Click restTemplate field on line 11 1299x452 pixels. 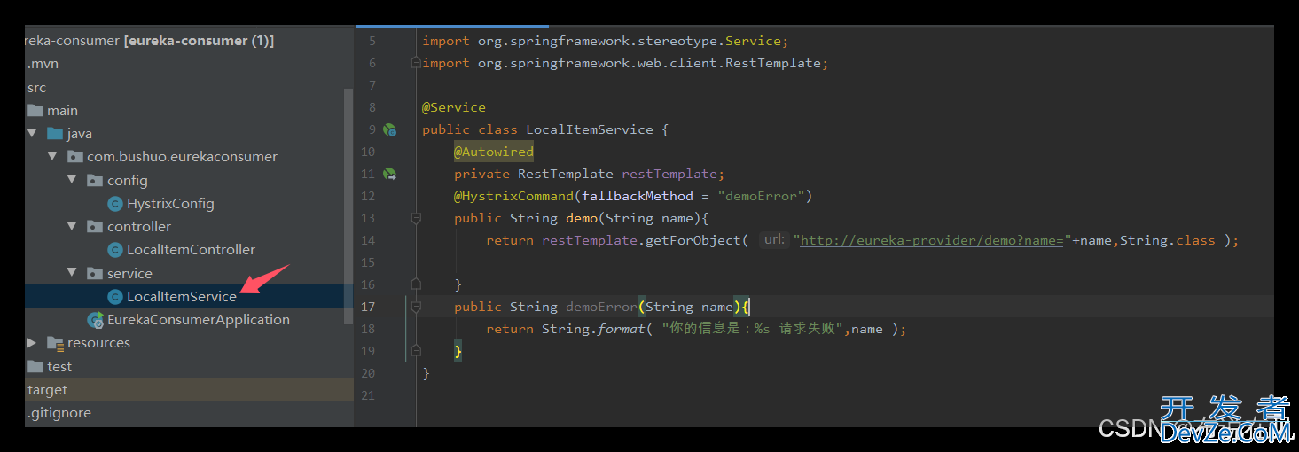(669, 174)
